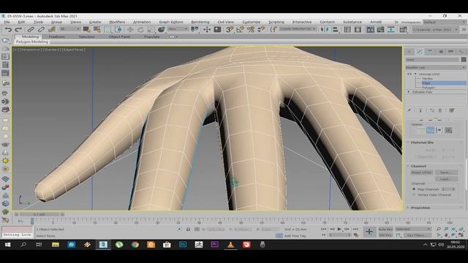Screen dimensions: 468x263
Task: Activate the Select Object tool
Action: point(86,29)
